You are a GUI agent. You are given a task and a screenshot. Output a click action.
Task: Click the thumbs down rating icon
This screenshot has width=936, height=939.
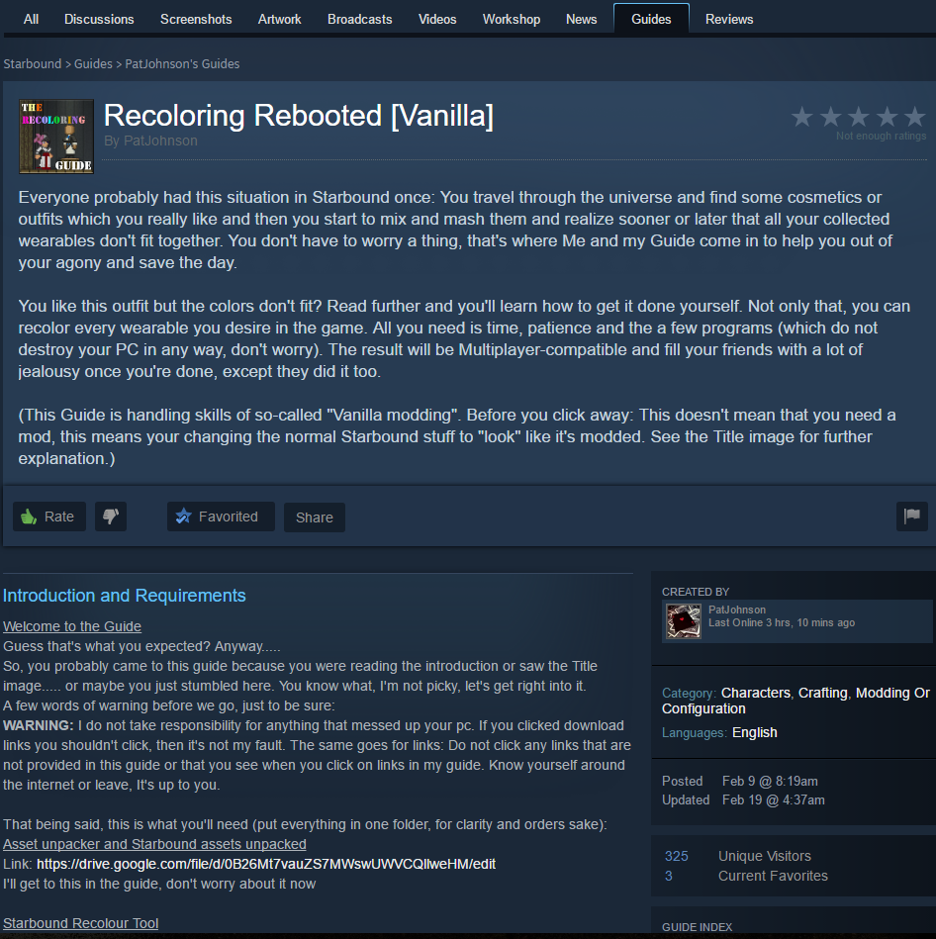(x=111, y=516)
